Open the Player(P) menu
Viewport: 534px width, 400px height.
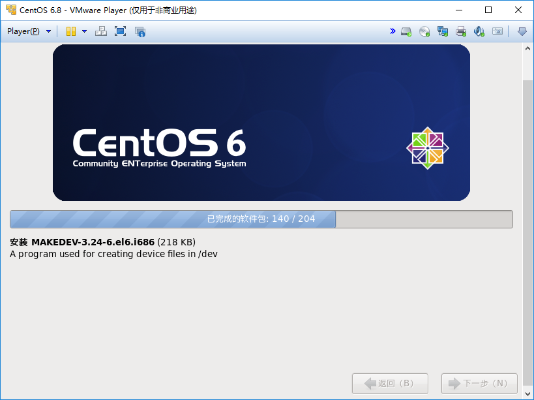click(29, 31)
